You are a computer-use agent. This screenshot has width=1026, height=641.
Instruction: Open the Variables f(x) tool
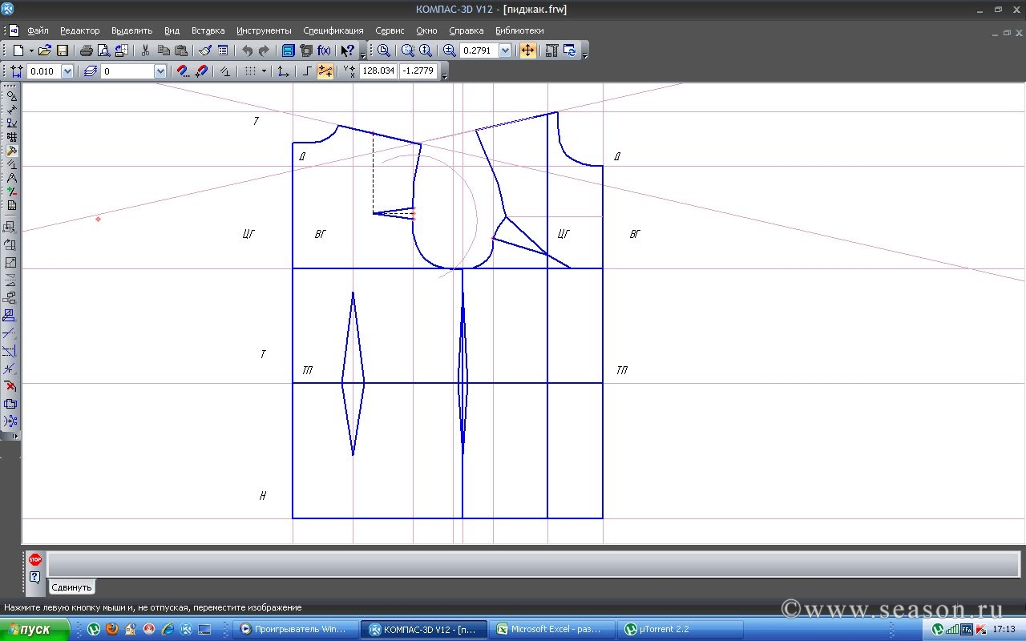324,50
